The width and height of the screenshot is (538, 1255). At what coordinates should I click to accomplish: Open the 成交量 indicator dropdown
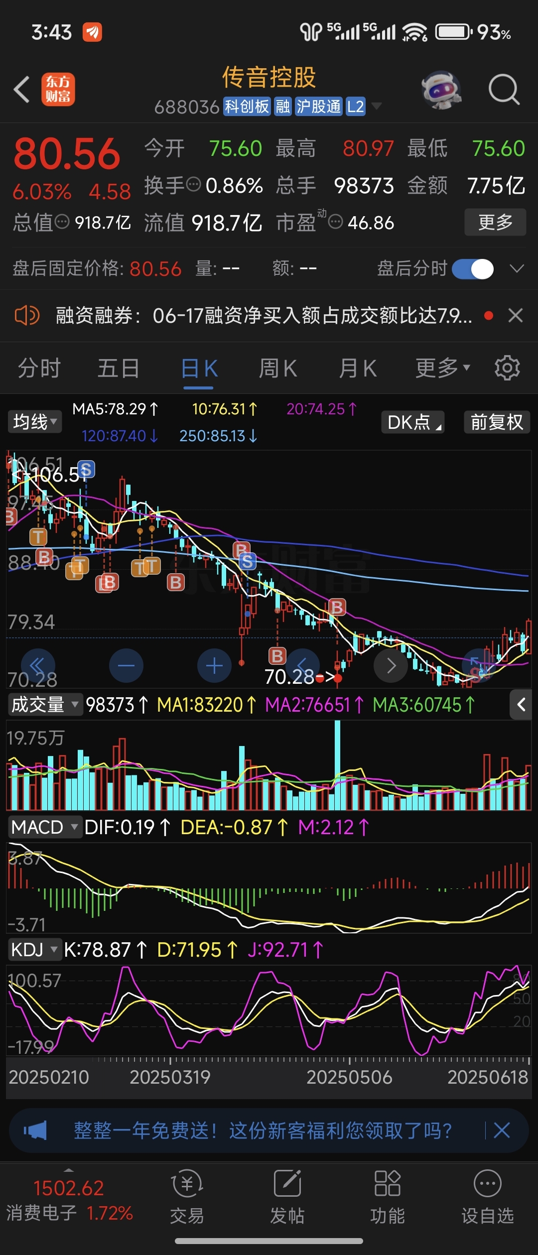(45, 705)
